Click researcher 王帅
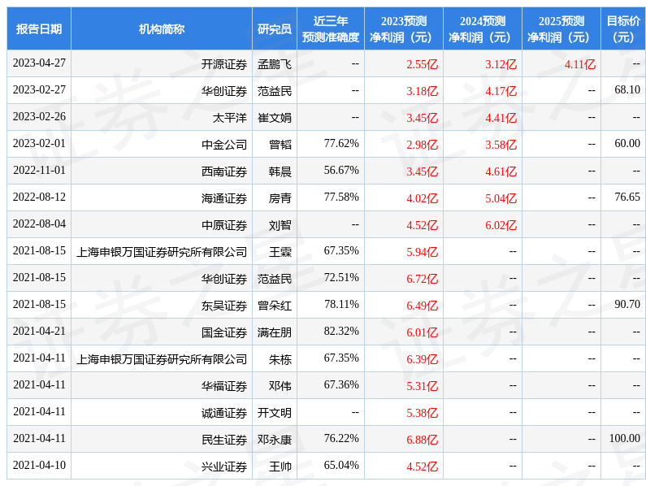 pyautogui.click(x=280, y=466)
